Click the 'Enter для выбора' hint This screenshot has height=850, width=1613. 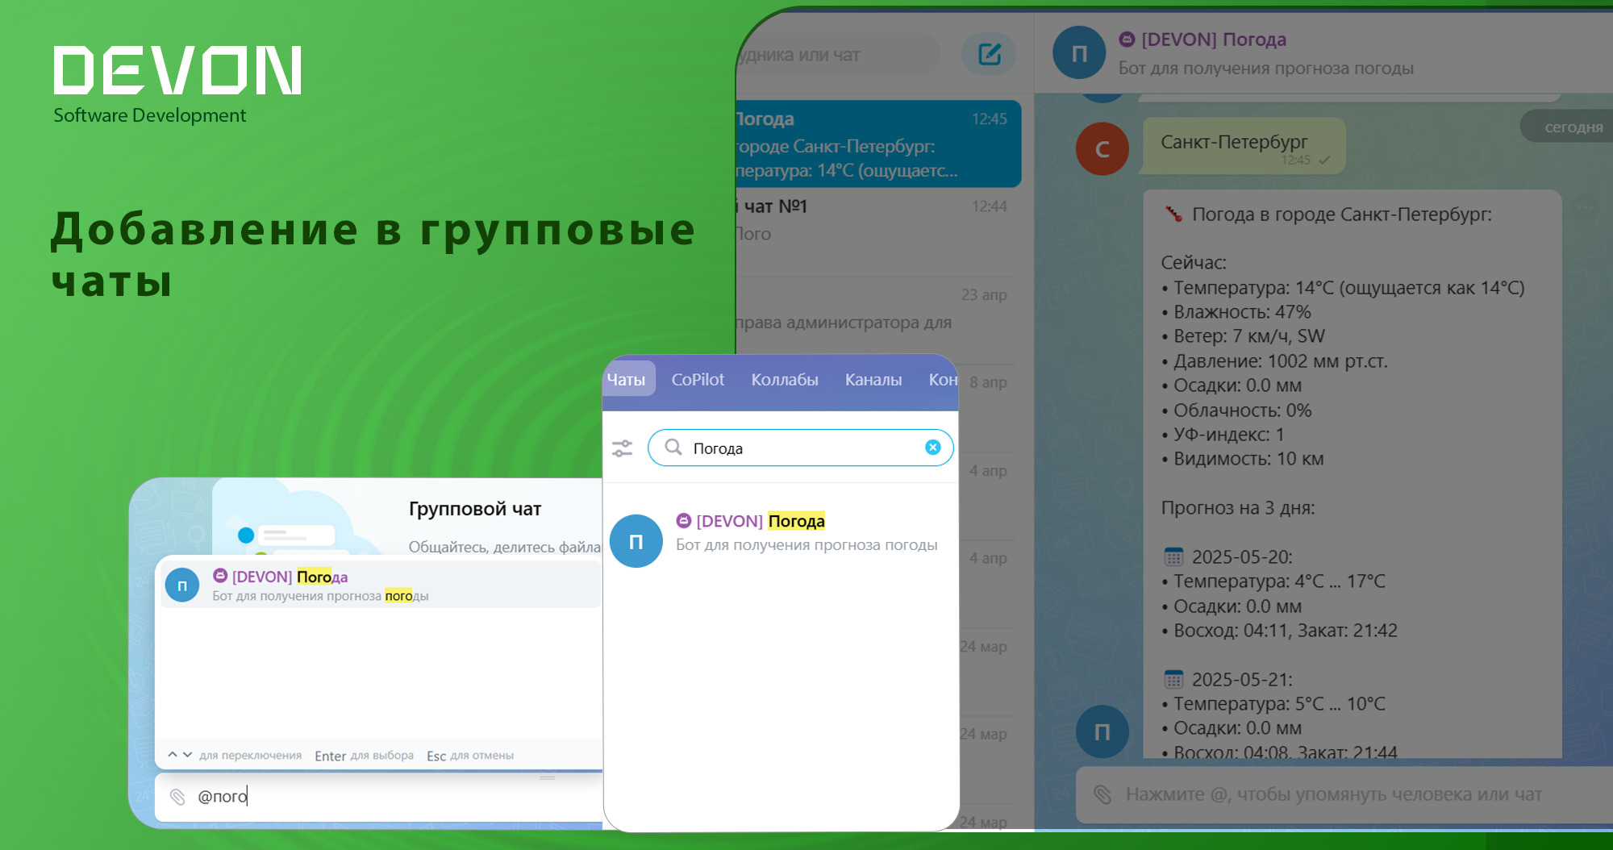point(364,756)
